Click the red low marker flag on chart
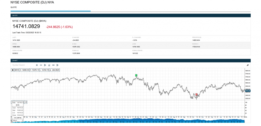Screen dimensions: 261x126 tap(197, 94)
